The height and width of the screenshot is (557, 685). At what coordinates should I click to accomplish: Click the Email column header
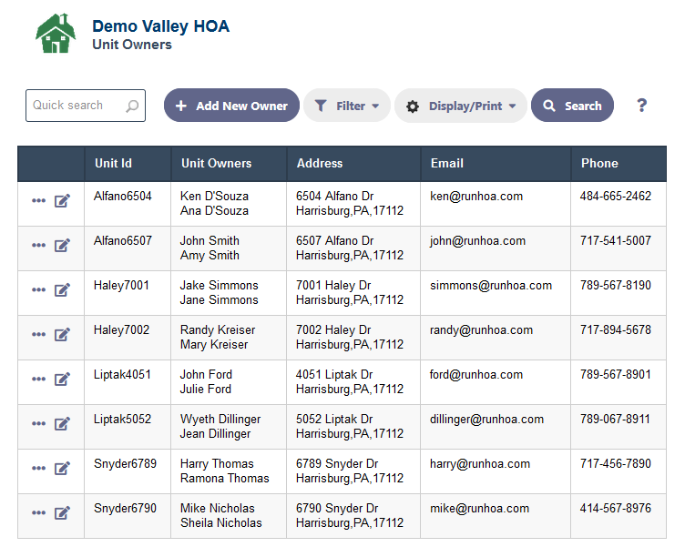coord(447,163)
